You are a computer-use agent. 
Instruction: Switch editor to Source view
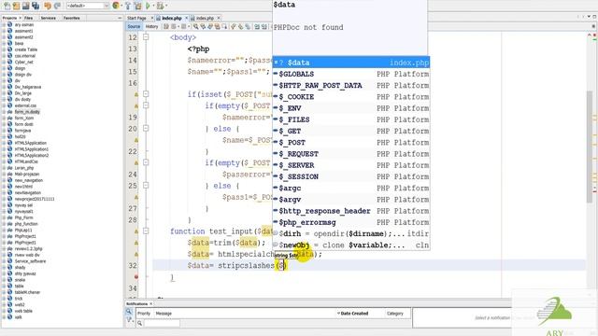[134, 26]
